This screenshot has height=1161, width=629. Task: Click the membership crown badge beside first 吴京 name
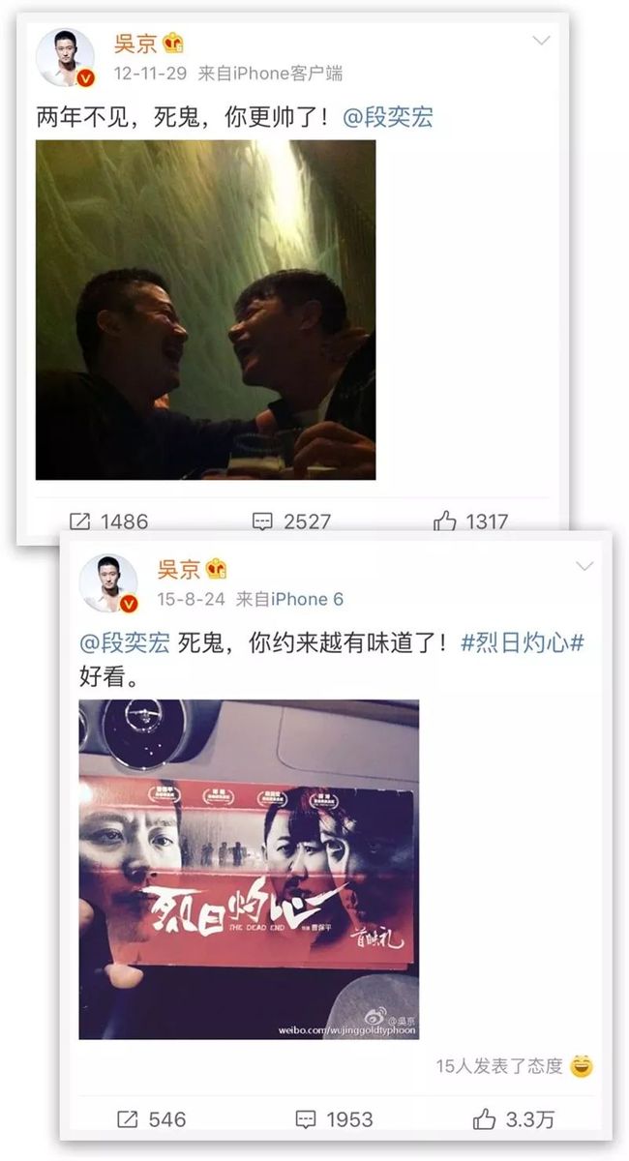174,43
